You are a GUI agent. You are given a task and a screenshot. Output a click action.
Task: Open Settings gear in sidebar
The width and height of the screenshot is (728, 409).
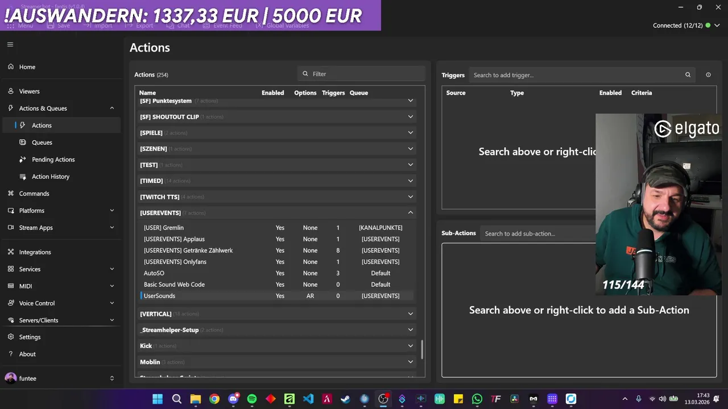point(11,337)
